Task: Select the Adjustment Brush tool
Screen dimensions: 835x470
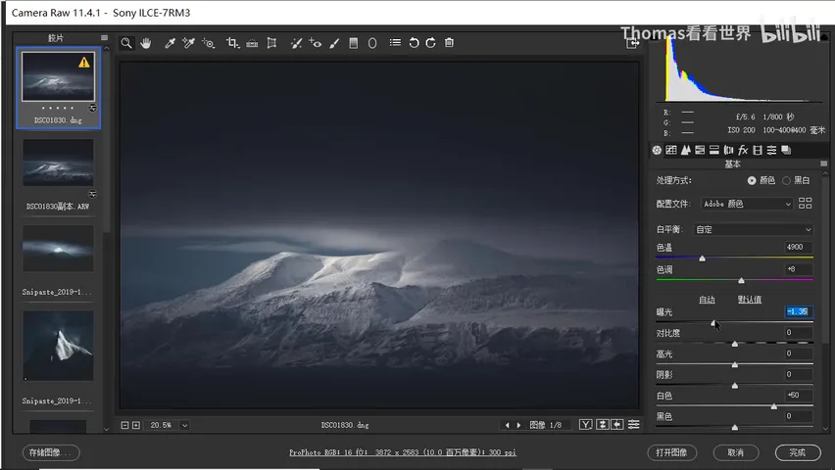Action: tap(334, 43)
